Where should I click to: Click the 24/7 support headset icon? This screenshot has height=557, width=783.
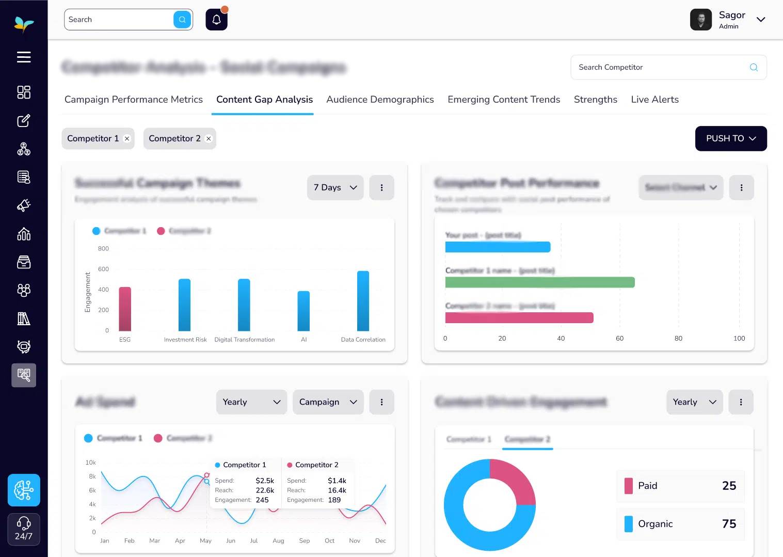coord(24,529)
